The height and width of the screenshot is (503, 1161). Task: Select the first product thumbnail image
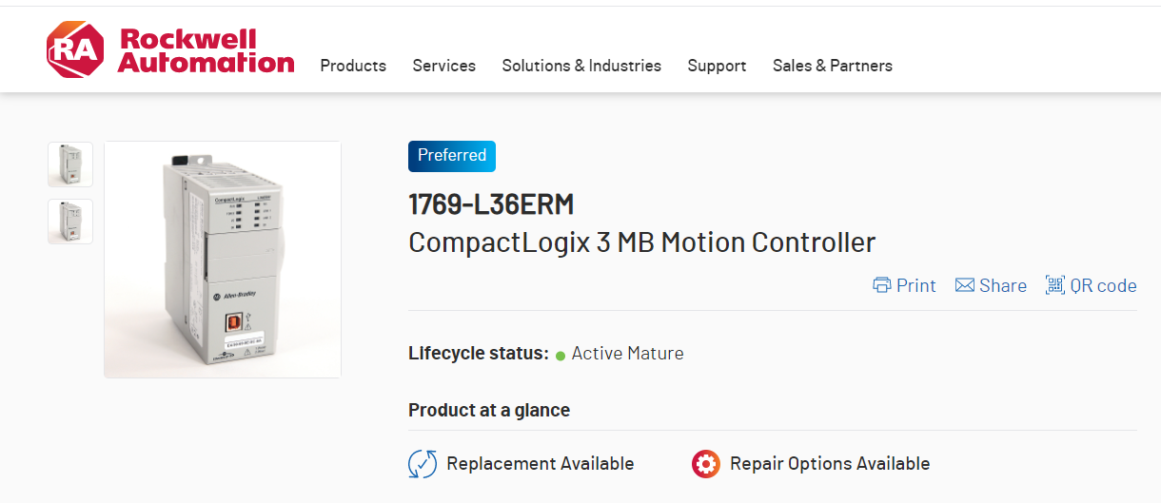click(70, 164)
